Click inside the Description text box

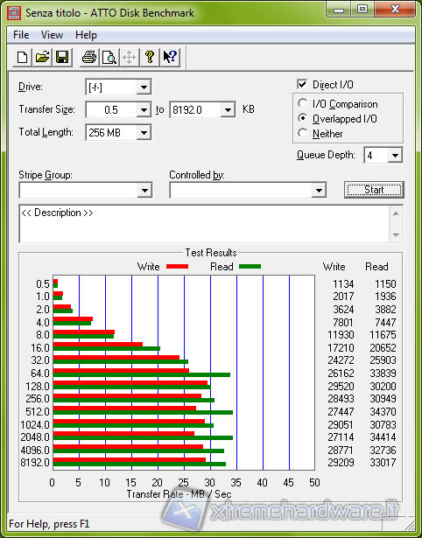pyautogui.click(x=205, y=224)
